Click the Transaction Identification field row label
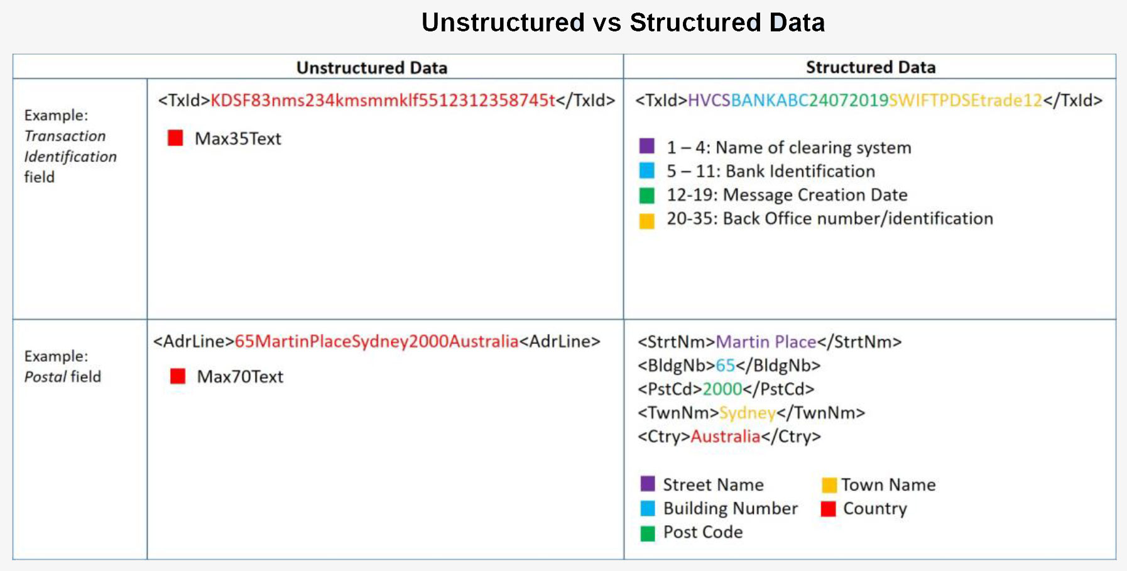The width and height of the screenshot is (1127, 571). click(x=70, y=146)
